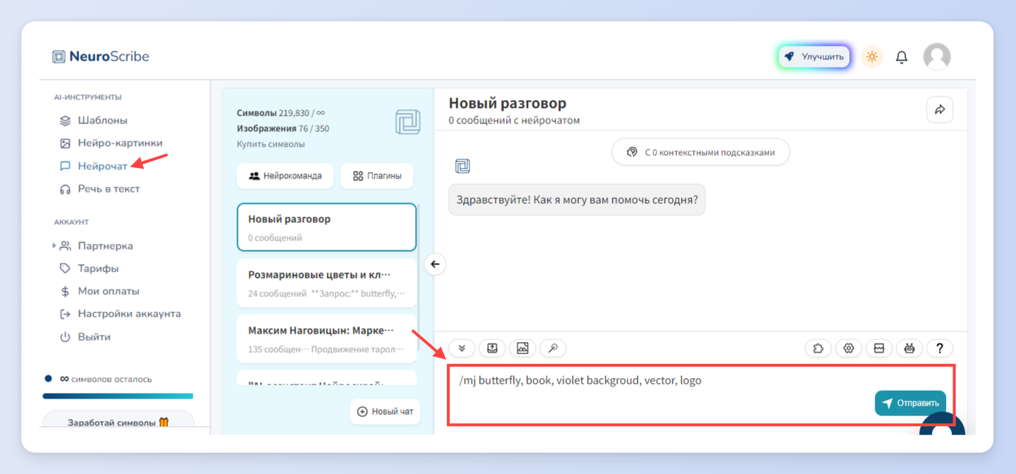Open Мои оплаты page
This screenshot has width=1016, height=474.
(x=100, y=291)
